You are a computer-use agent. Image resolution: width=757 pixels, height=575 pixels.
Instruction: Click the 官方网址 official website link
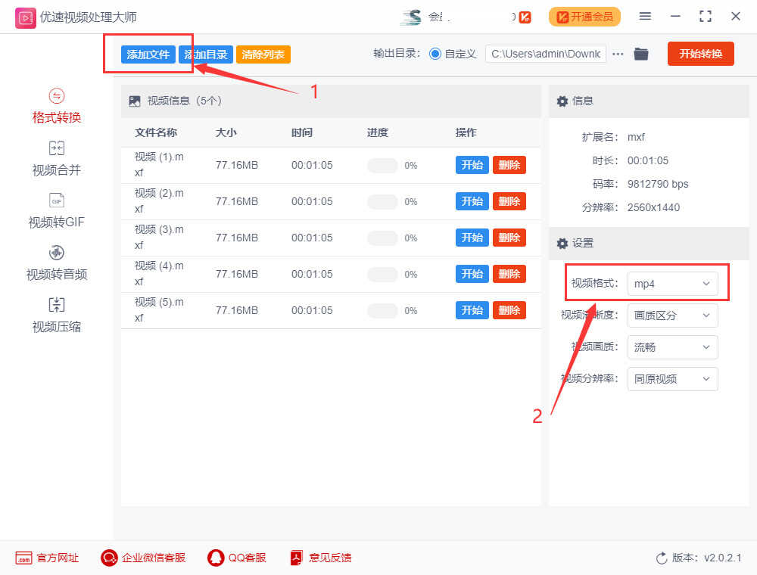(47, 558)
